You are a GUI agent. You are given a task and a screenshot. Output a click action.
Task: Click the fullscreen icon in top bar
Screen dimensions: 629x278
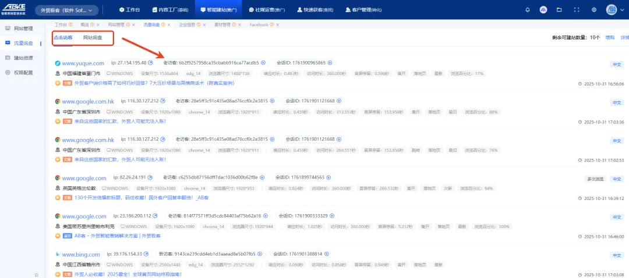click(x=577, y=10)
